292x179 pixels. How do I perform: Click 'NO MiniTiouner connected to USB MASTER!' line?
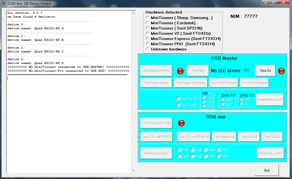pos(68,67)
